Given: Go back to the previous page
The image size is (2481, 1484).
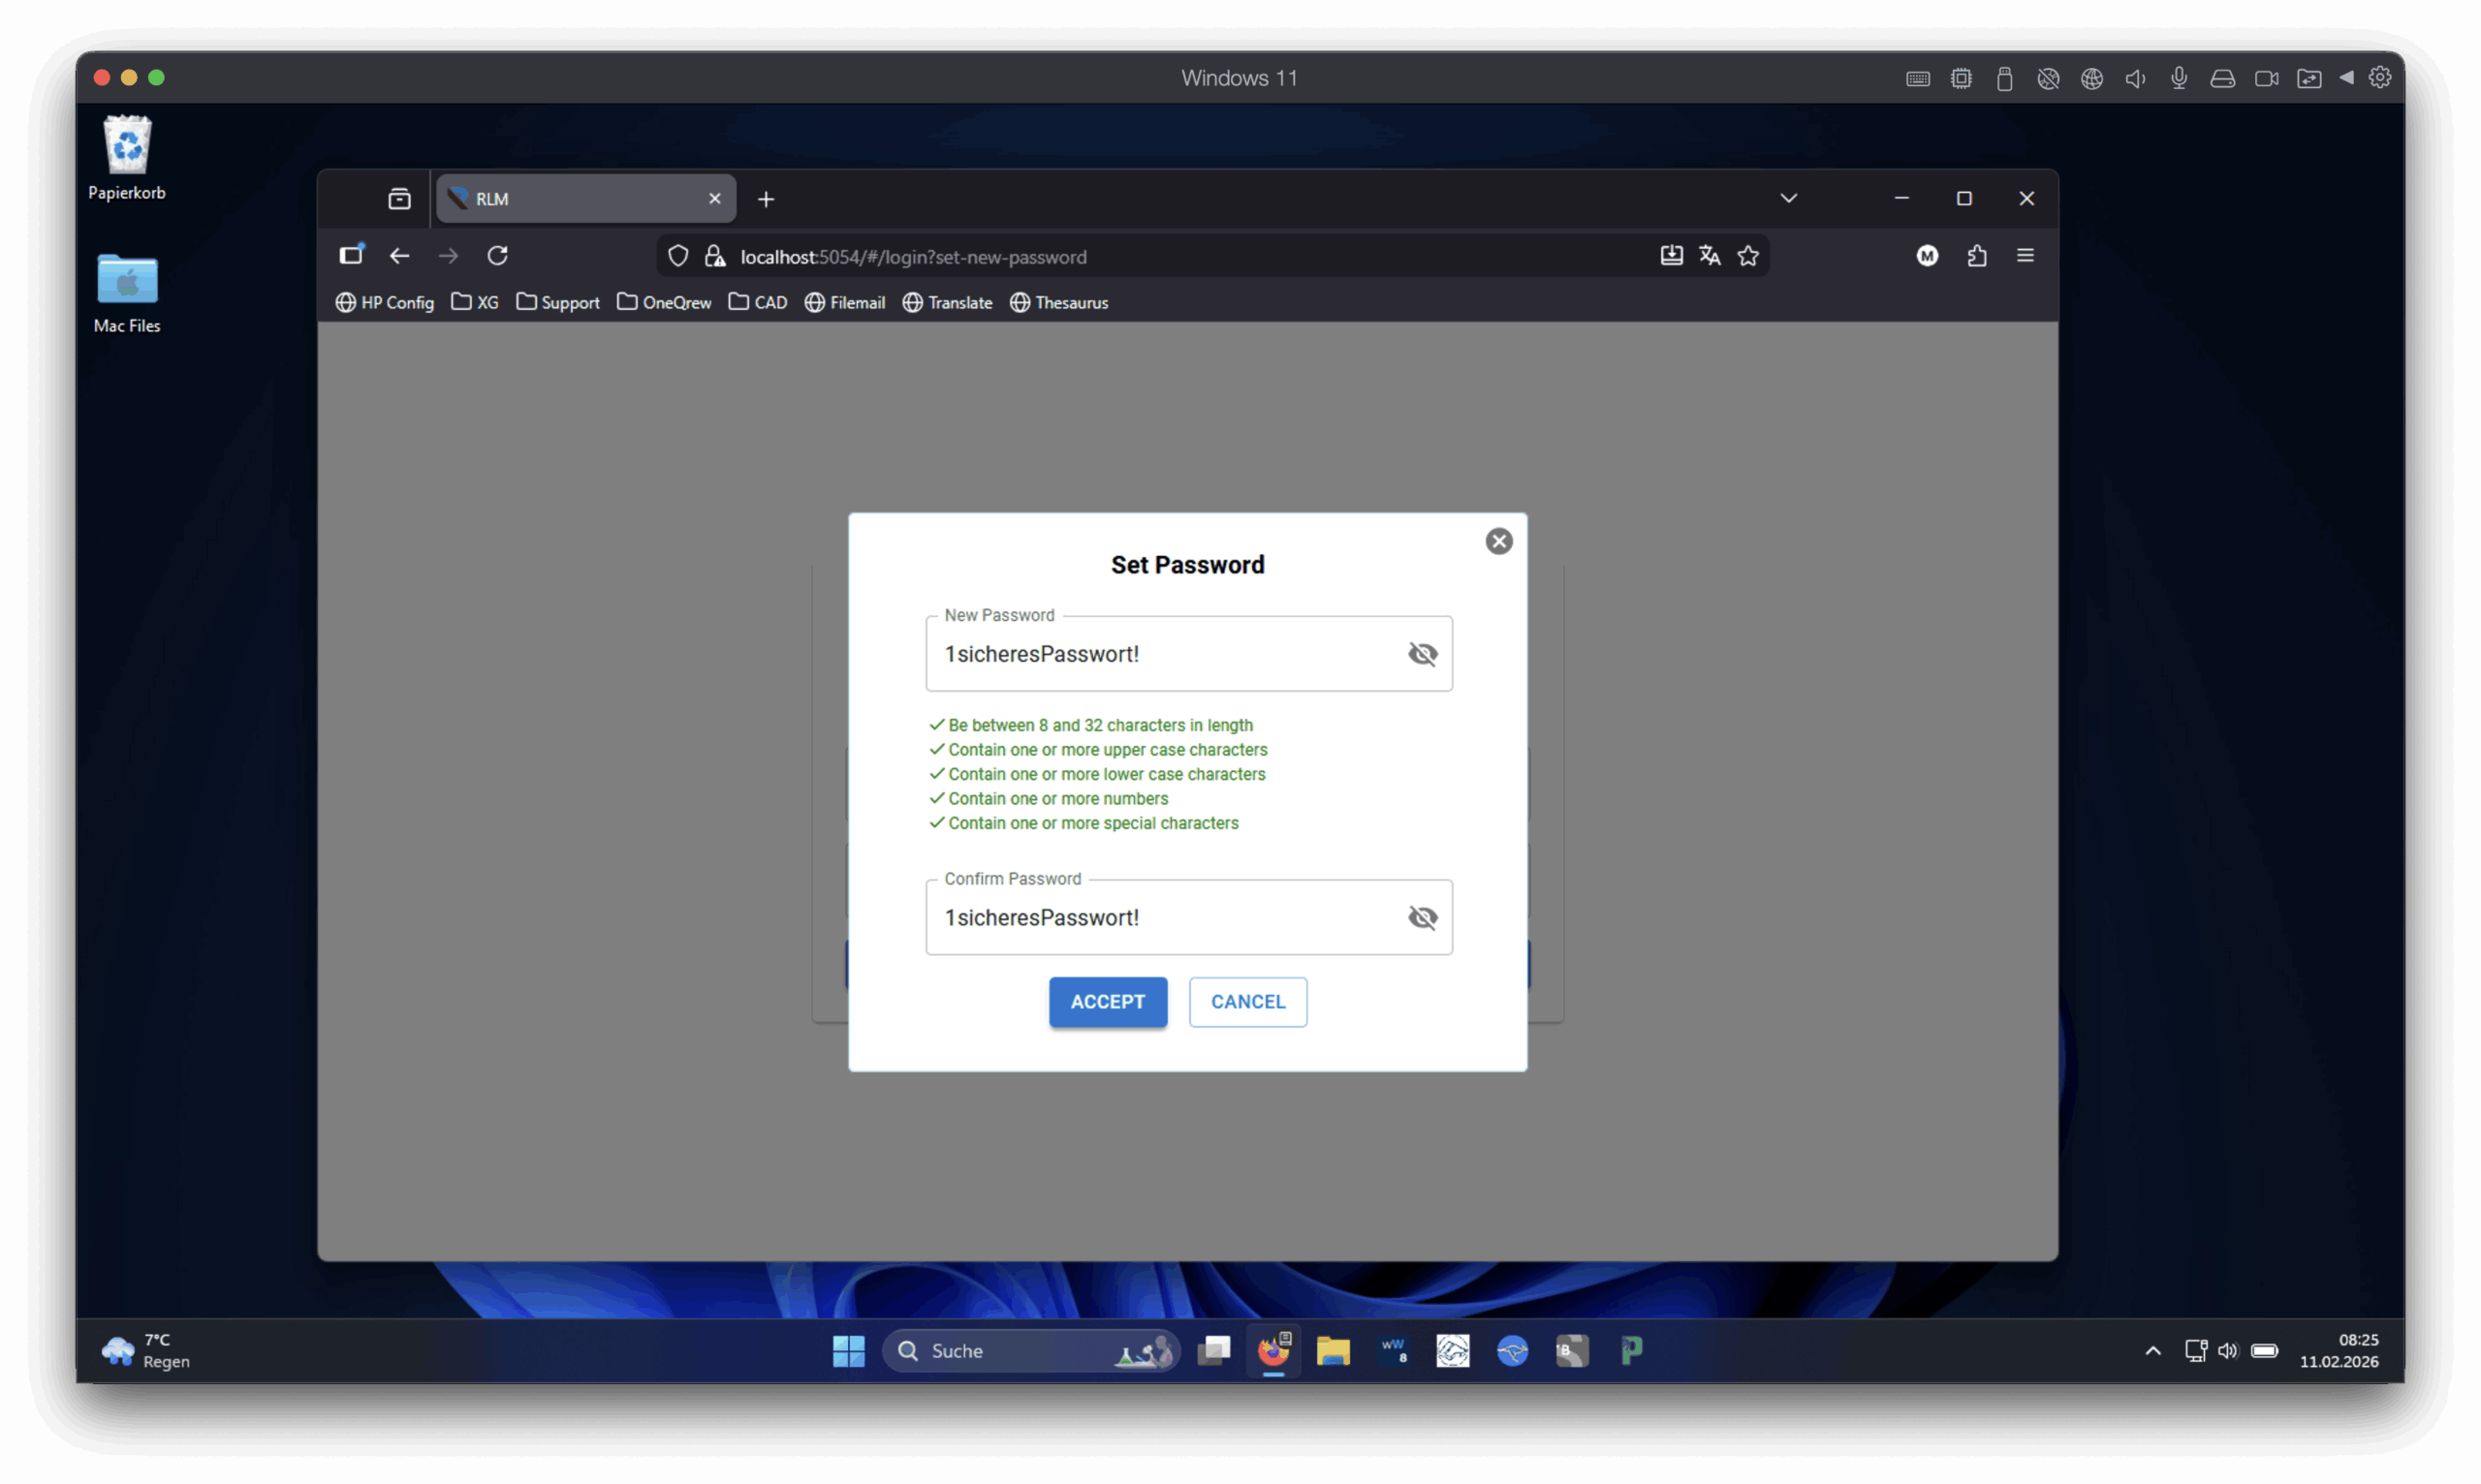Looking at the screenshot, I should coord(399,256).
